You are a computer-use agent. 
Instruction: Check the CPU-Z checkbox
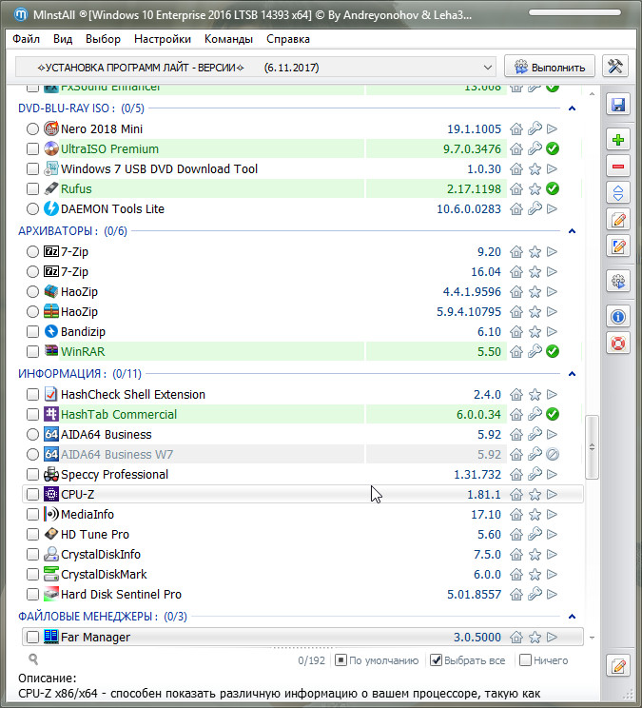point(32,495)
